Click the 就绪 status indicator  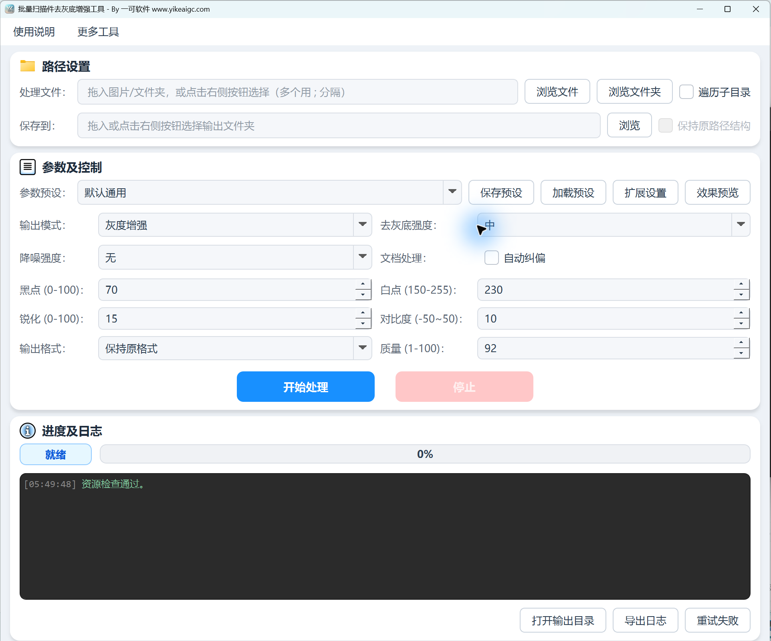tap(56, 454)
